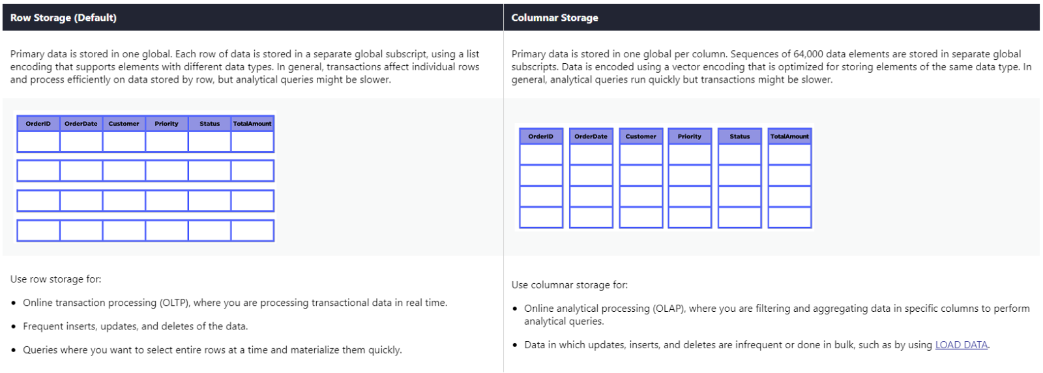
Task: Select Status column header in columnar diagram
Action: 739,137
